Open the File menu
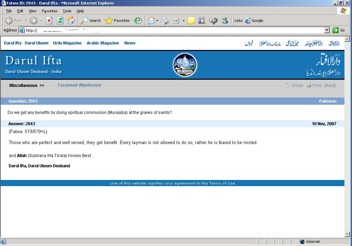This screenshot has width=352, height=246. pos(9,11)
